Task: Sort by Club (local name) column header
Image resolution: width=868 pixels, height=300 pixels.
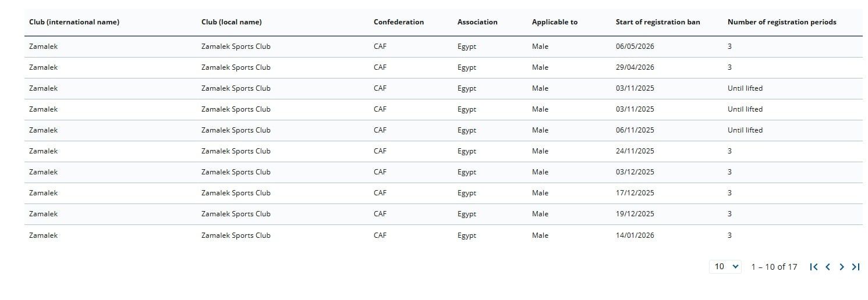Action: point(231,22)
